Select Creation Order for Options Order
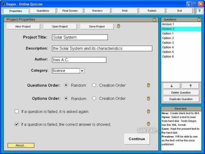 coord(94,98)
